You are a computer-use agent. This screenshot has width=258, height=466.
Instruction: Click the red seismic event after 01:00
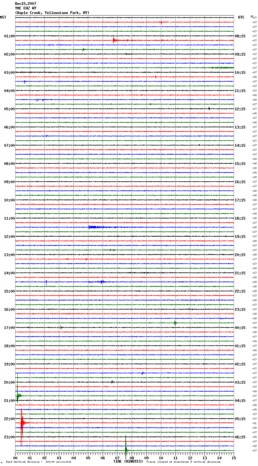(115, 40)
